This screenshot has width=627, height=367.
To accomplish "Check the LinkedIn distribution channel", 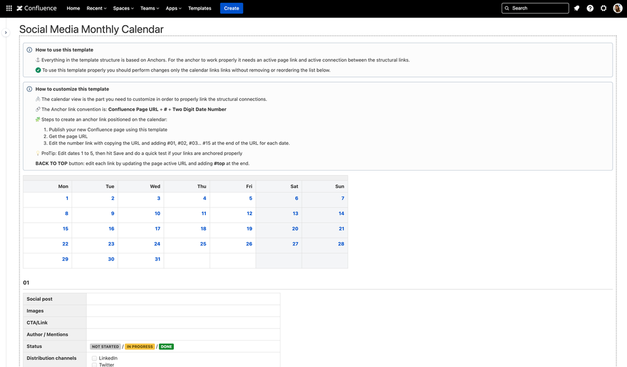I will pos(94,358).
